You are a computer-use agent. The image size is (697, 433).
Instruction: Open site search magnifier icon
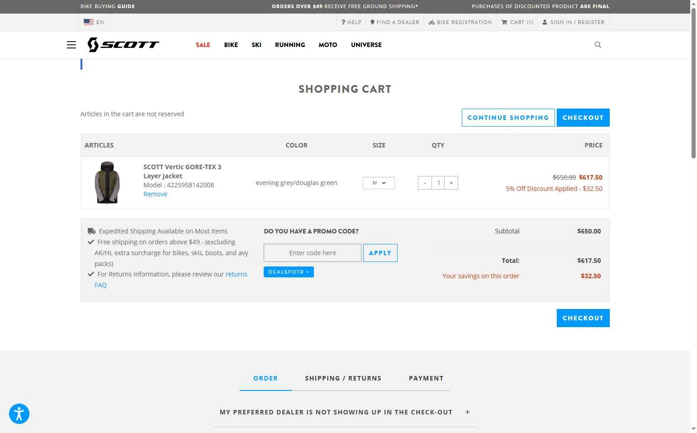pyautogui.click(x=598, y=45)
